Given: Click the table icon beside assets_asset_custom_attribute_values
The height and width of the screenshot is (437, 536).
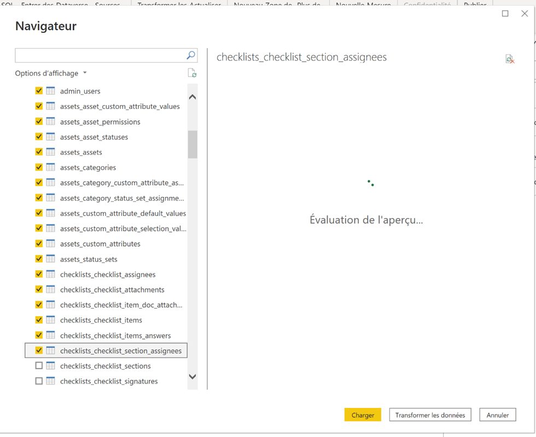Looking at the screenshot, I should (50, 106).
